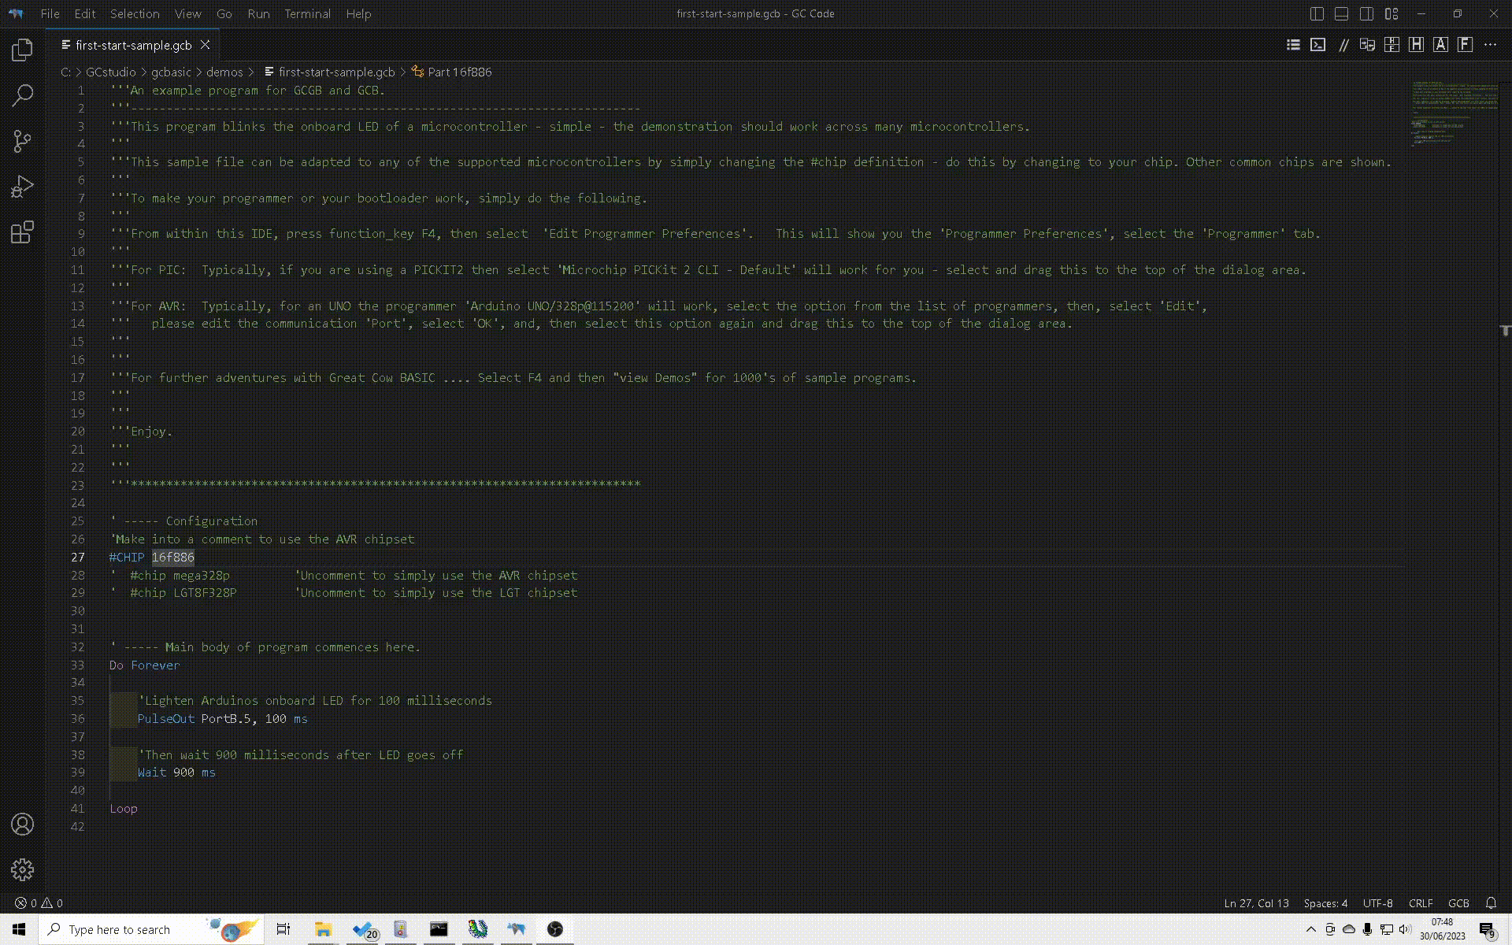Open the errors and warnings status item
Screen dimensions: 1512x945
39,903
